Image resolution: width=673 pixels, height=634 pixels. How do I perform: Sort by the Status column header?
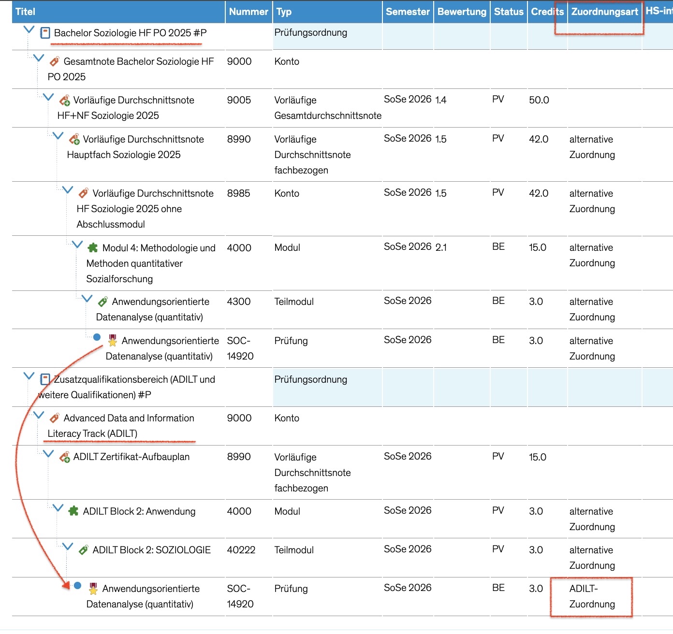pos(509,12)
